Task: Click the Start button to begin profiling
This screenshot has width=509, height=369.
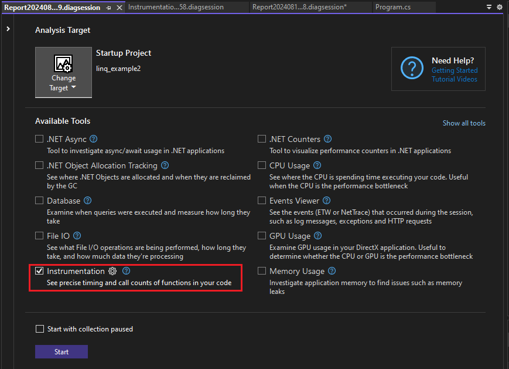Action: 61,351
